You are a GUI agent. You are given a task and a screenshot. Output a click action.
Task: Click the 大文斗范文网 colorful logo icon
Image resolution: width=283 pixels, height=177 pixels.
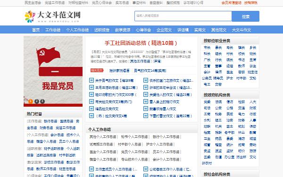(30, 17)
